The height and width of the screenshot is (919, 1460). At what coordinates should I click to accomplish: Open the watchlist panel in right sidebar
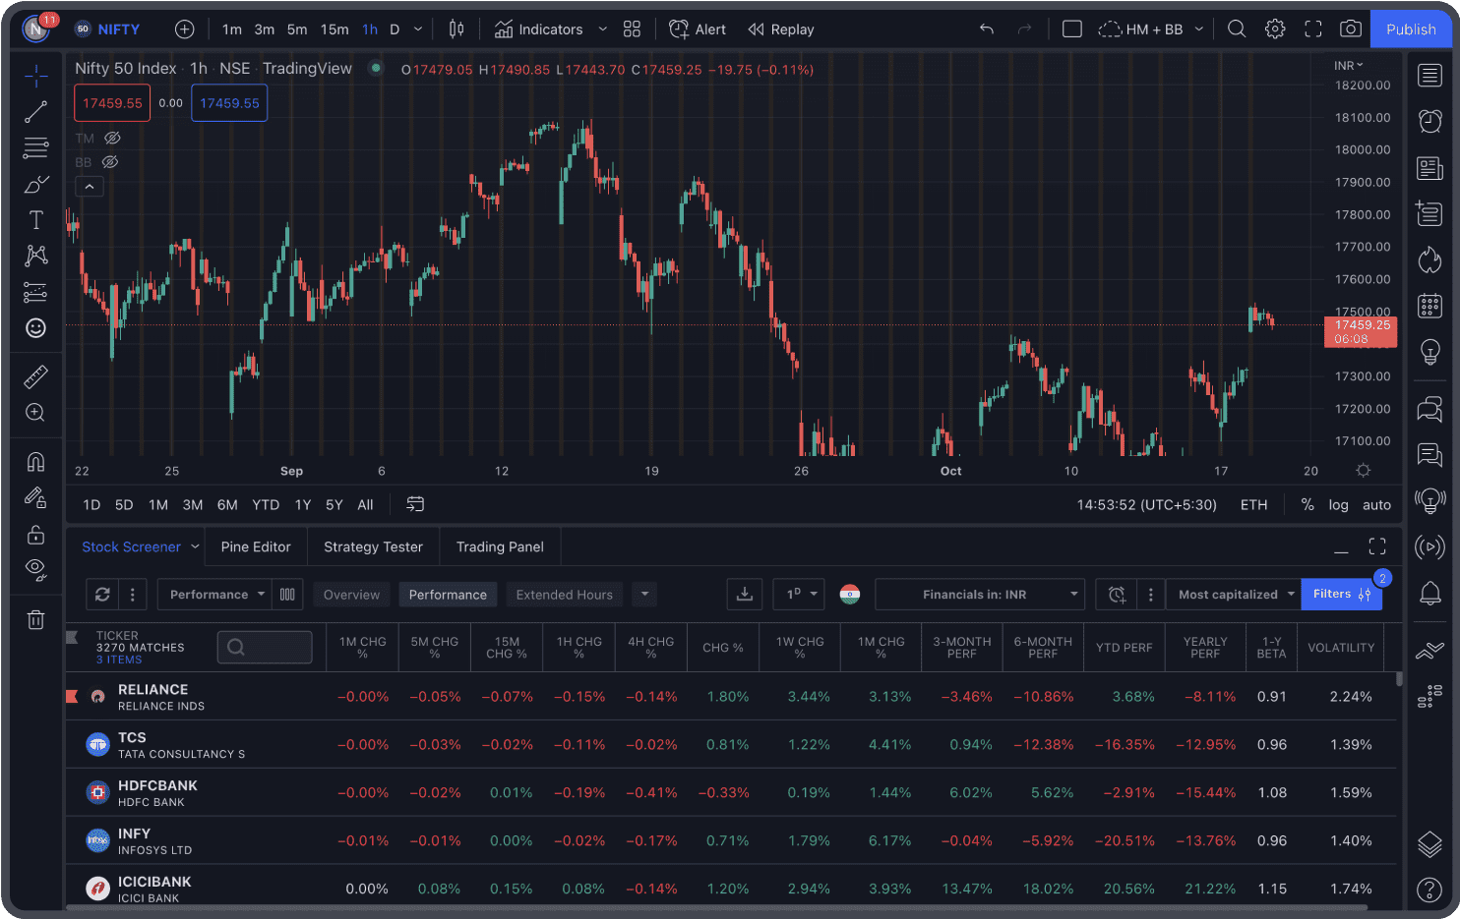1430,76
